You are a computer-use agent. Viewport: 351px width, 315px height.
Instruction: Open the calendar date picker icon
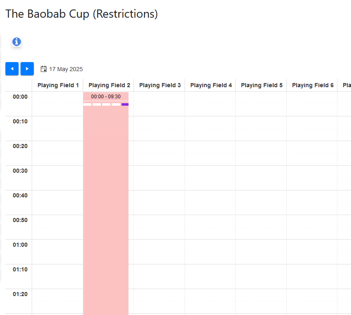[44, 69]
